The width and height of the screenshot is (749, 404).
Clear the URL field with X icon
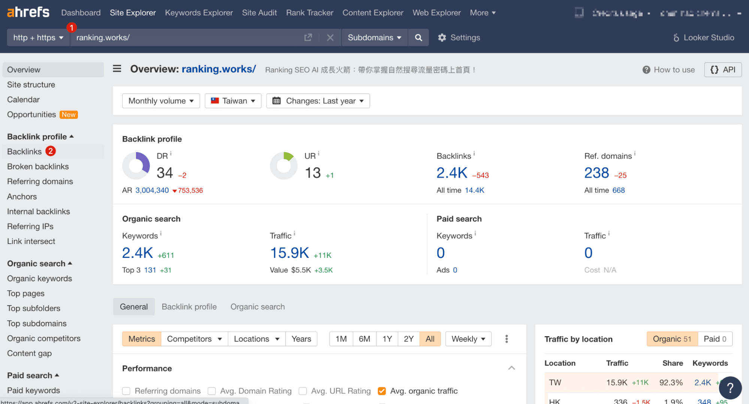point(330,37)
